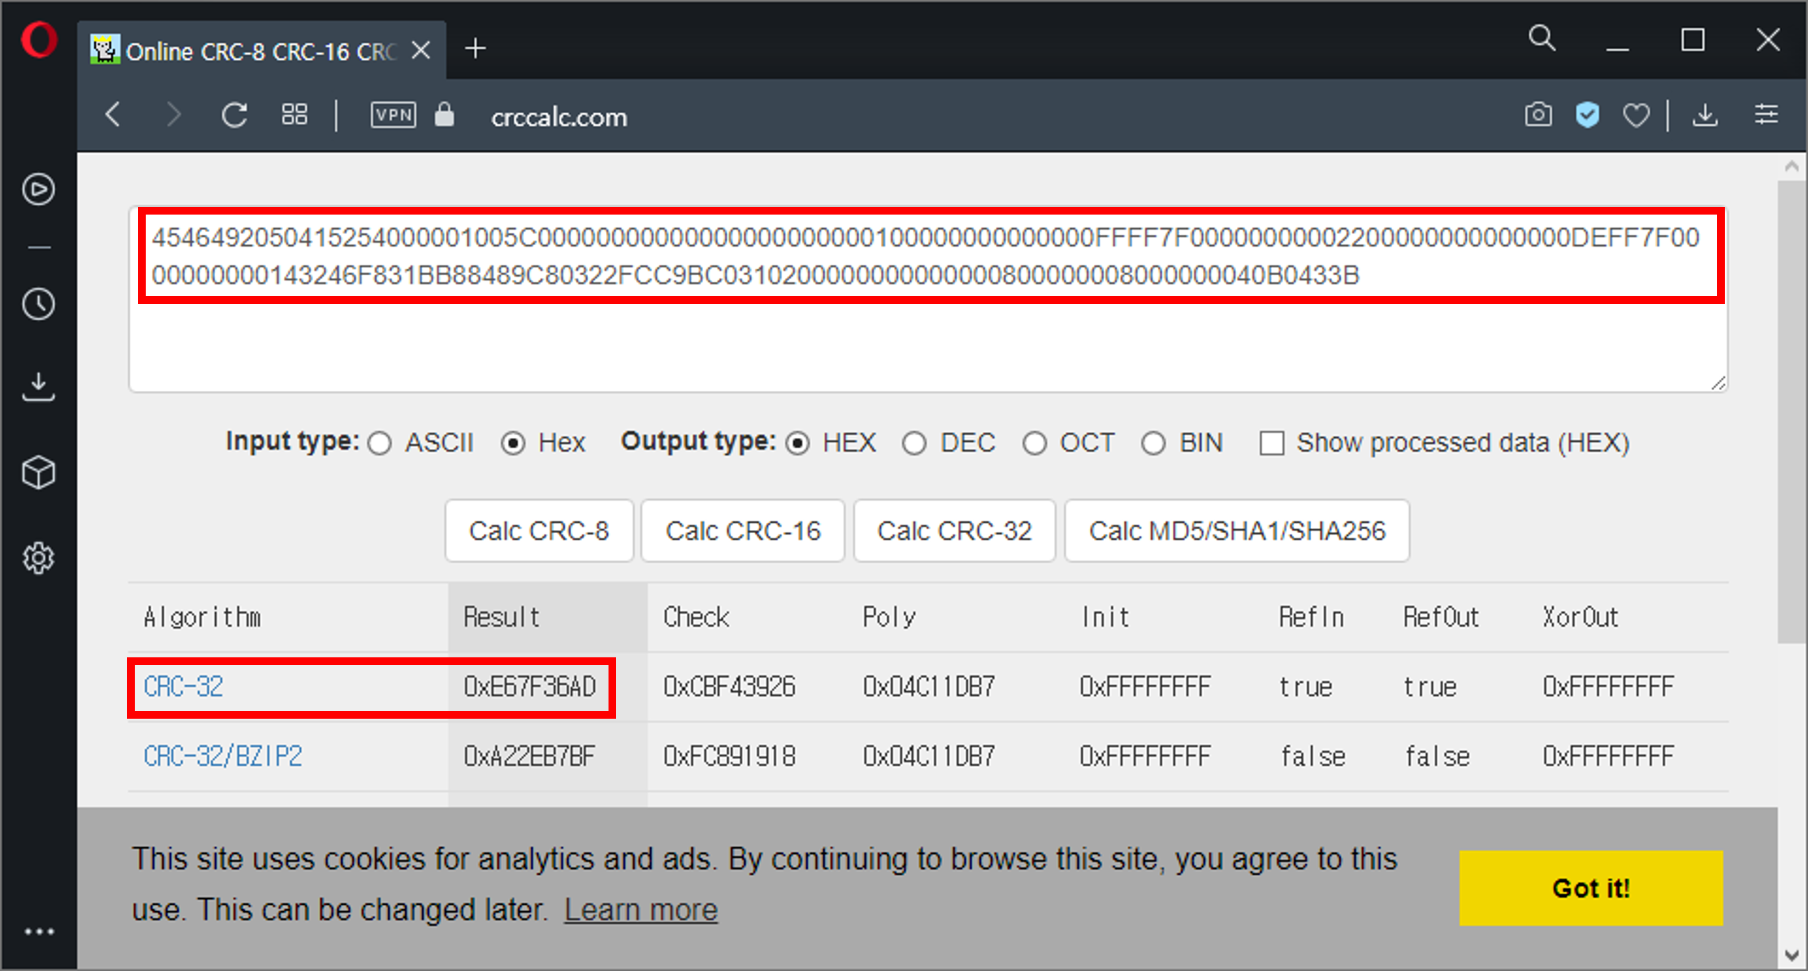Open Settings gear in sidebar

point(38,558)
